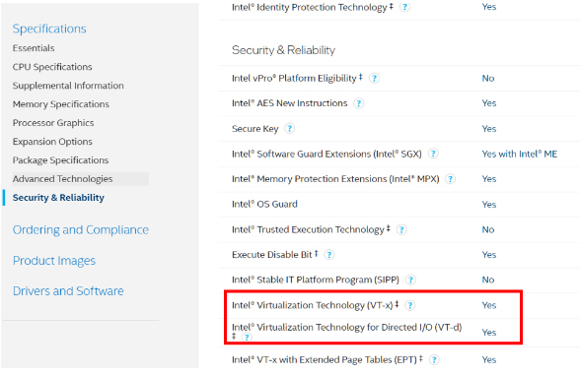Image resolution: width=580 pixels, height=375 pixels.
Task: Open the Specifications section heading
Action: pyautogui.click(x=49, y=29)
